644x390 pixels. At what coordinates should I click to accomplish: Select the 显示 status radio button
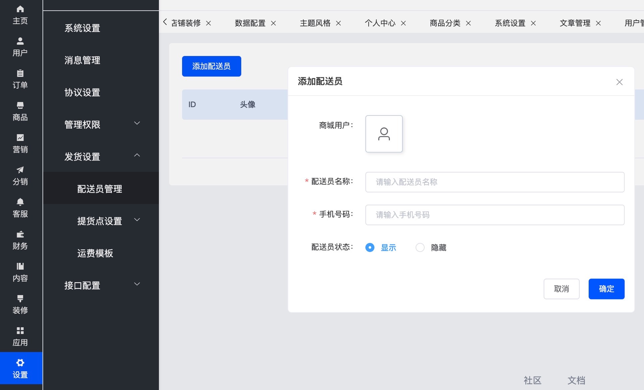(x=370, y=248)
